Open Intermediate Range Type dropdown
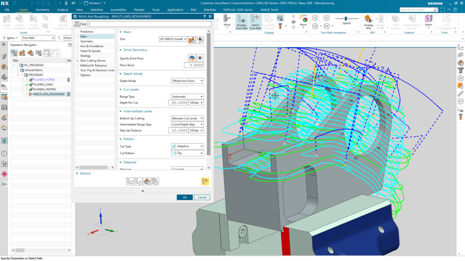The width and height of the screenshot is (465, 261). coord(187,124)
